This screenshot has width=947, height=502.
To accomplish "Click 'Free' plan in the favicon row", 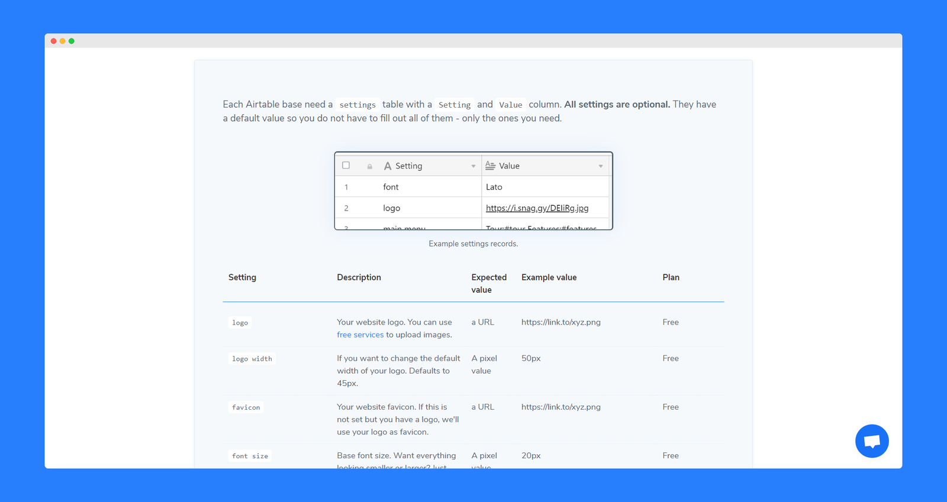I will pos(671,407).
